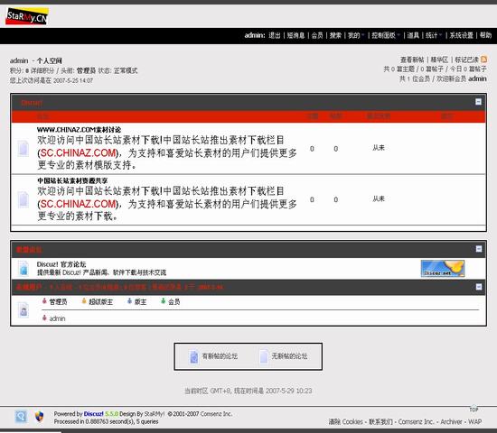Screen dimensions: 497x433
Task: Collapse the online users section
Action: coord(479,287)
